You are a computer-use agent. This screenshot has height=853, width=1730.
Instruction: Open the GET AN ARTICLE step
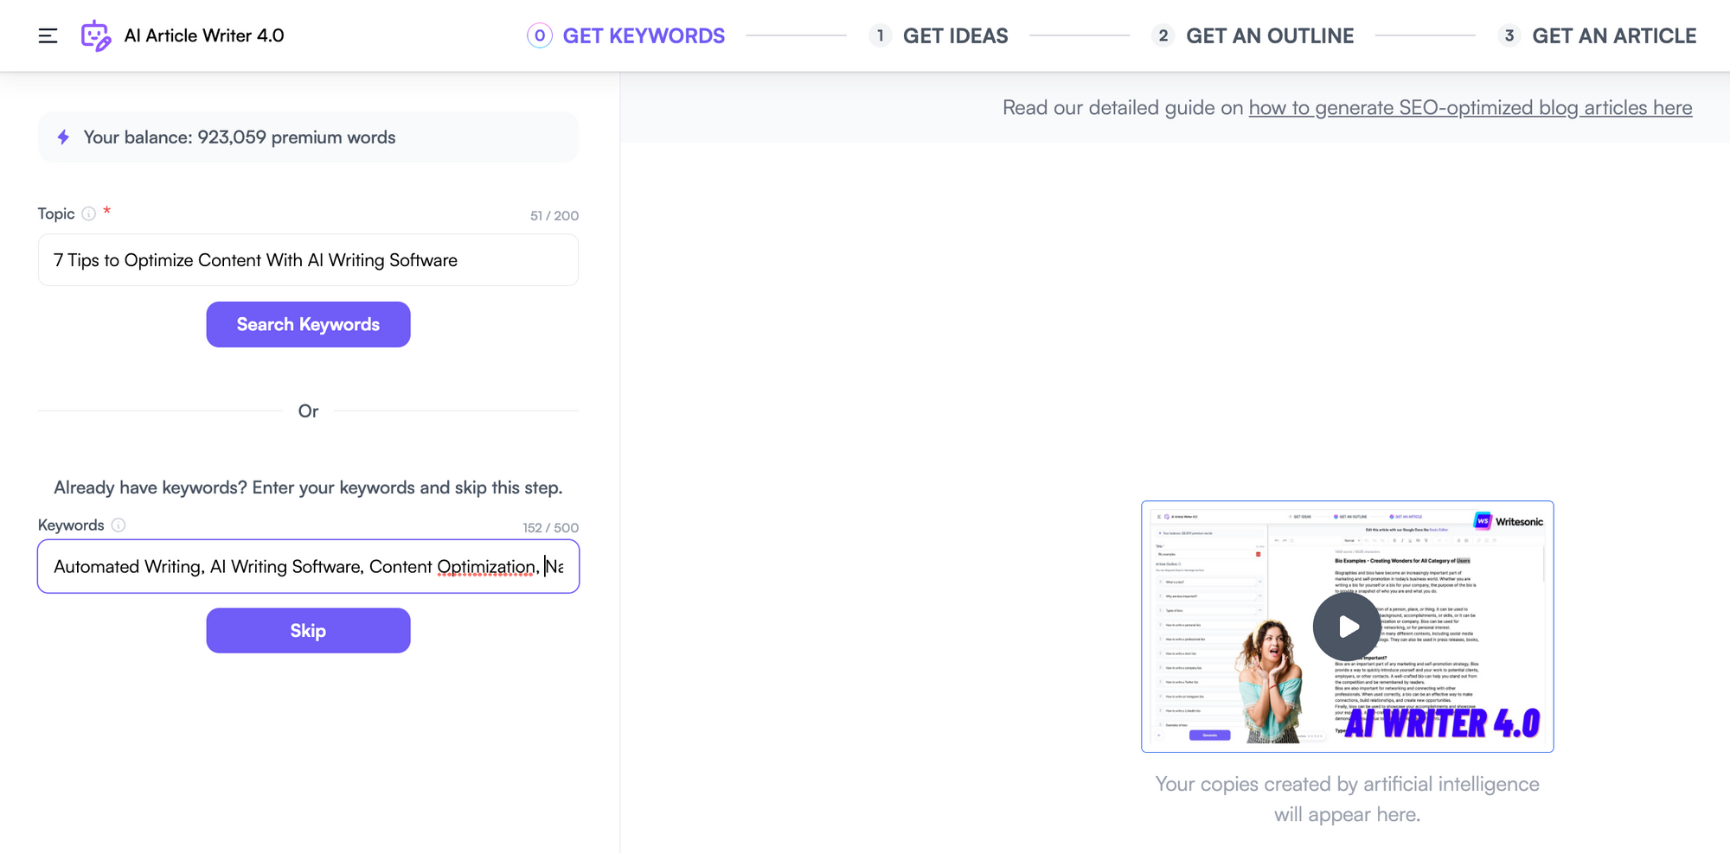(x=1614, y=35)
